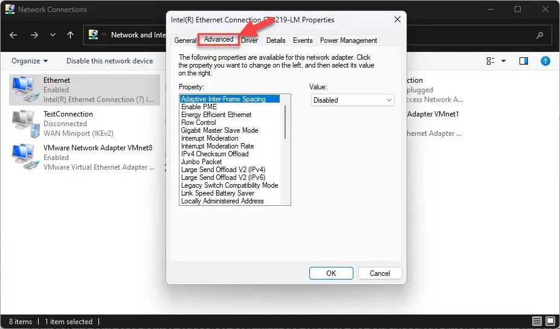Click the Property list scrollbar thumb
560x329 pixels.
(285, 122)
